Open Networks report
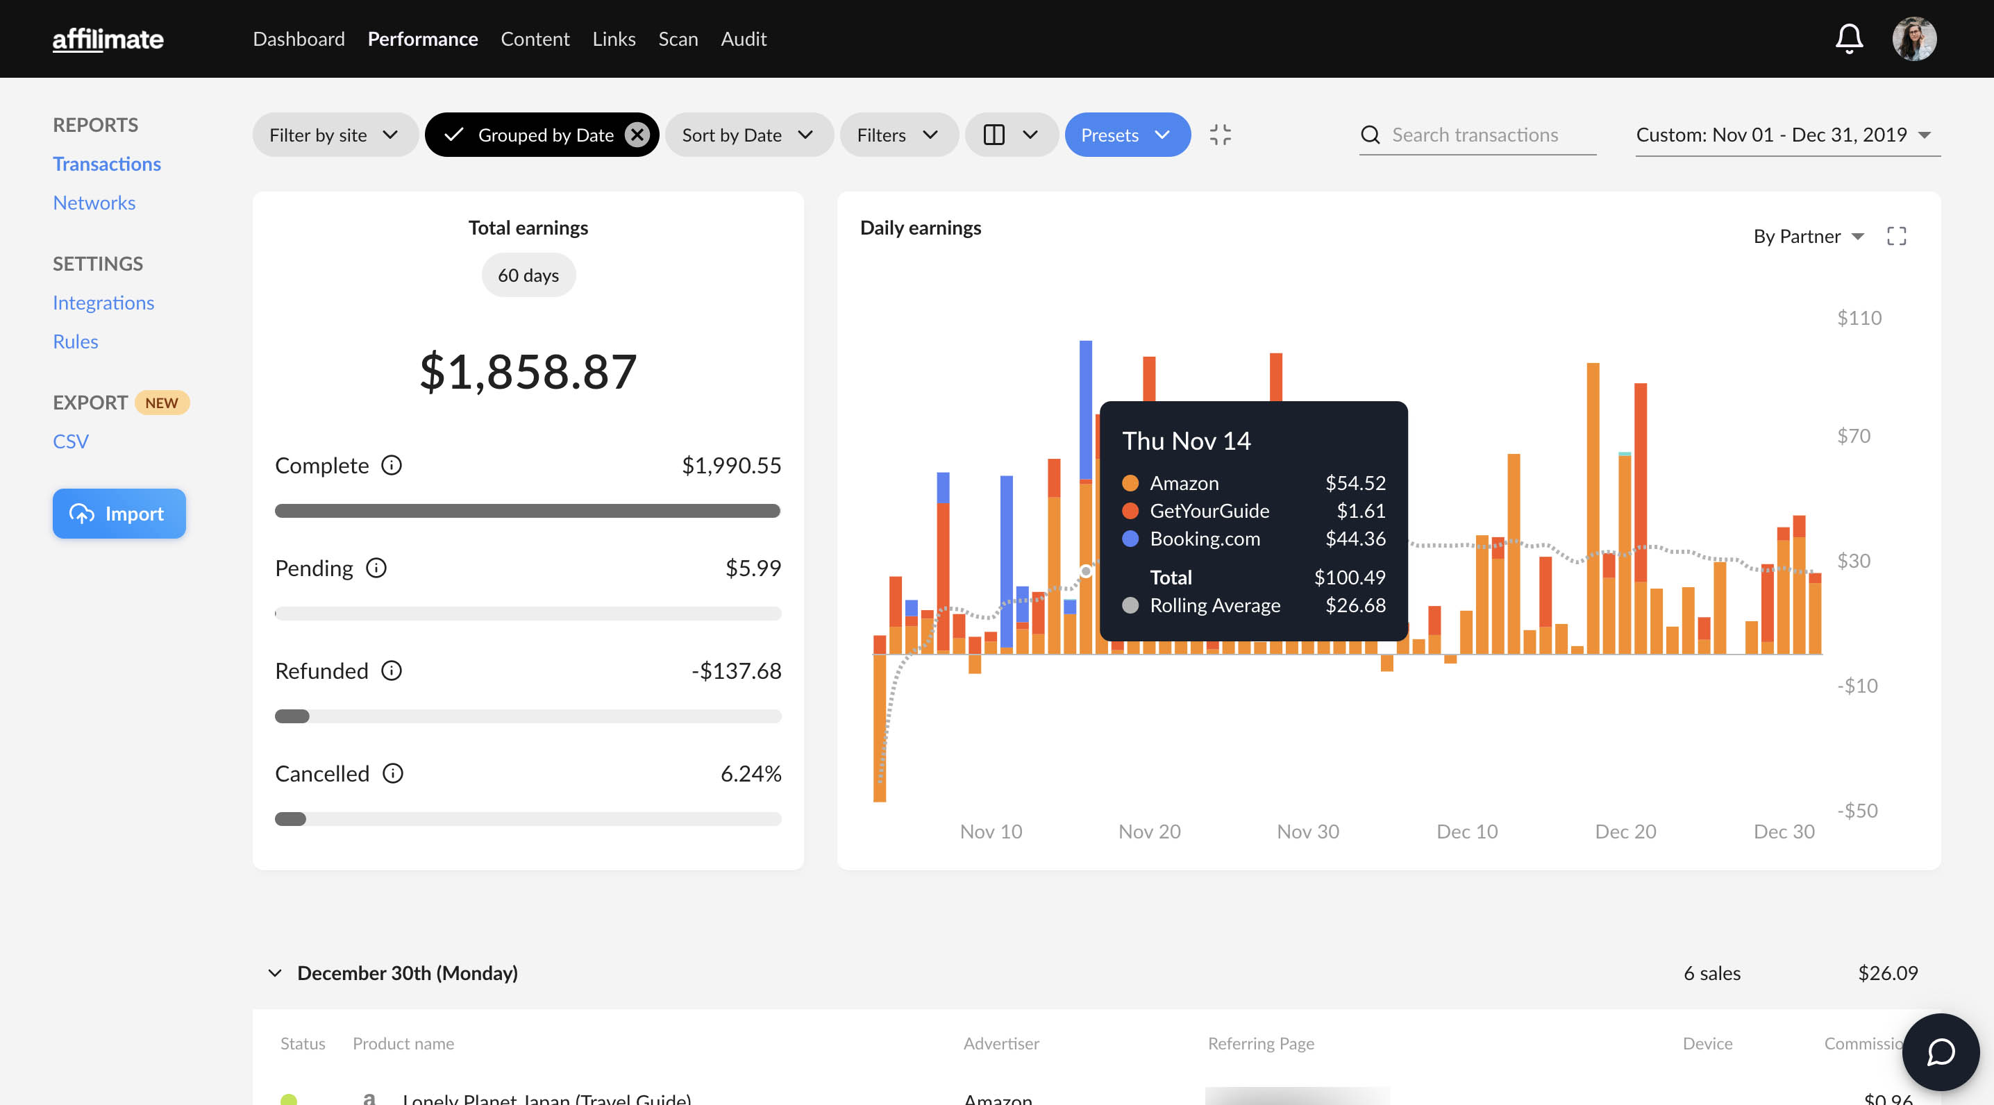 coord(94,203)
